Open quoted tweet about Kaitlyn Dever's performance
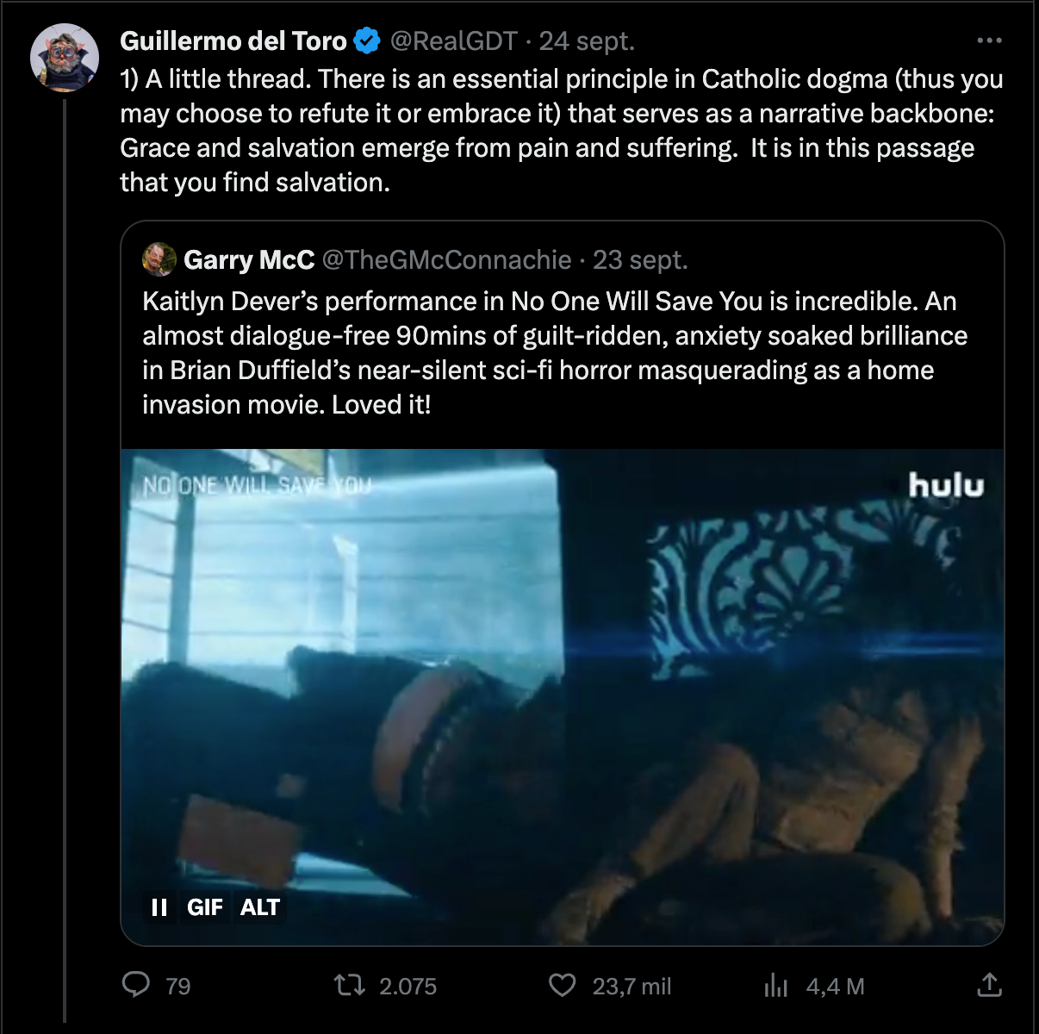 pos(555,352)
